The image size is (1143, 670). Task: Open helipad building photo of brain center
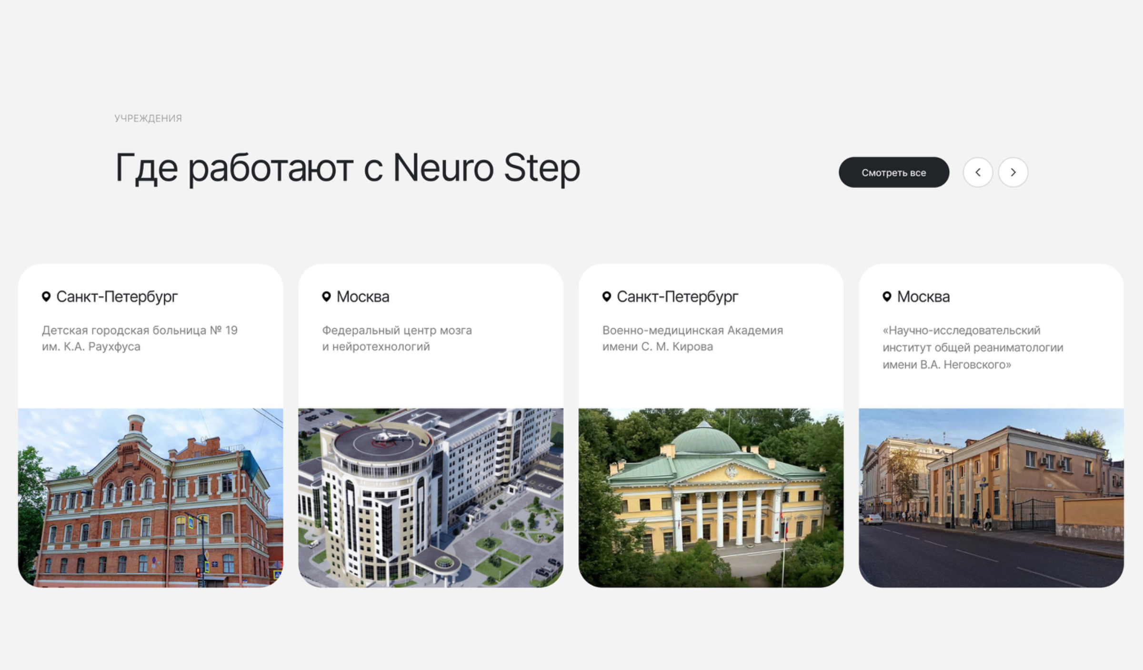(431, 498)
